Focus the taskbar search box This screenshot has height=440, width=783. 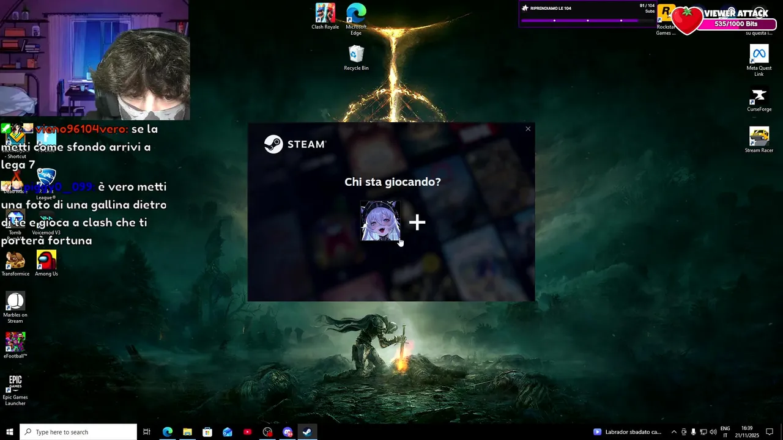click(x=78, y=432)
